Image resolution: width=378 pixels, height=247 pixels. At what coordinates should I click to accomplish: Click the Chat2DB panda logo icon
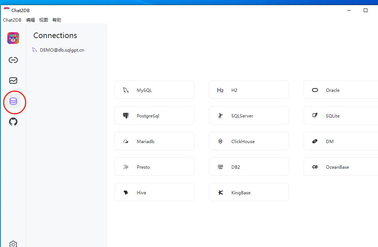(x=13, y=38)
